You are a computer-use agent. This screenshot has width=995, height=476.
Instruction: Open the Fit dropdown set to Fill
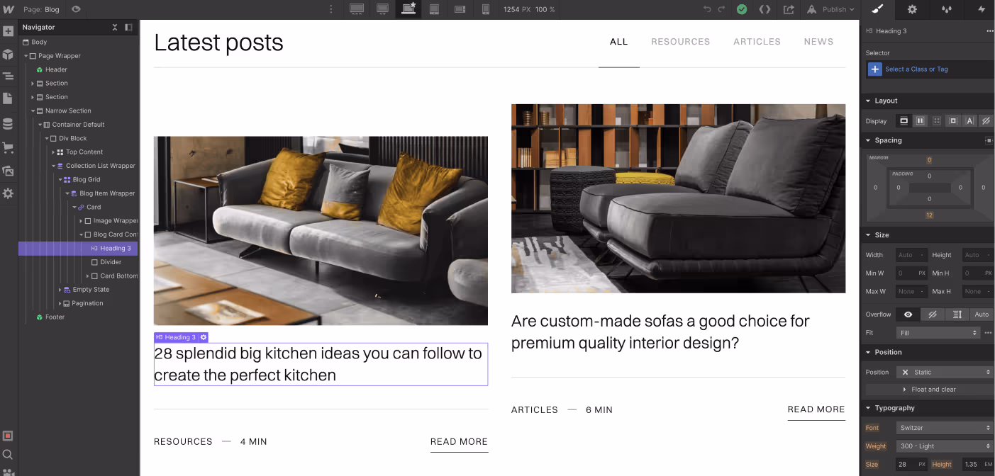938,332
